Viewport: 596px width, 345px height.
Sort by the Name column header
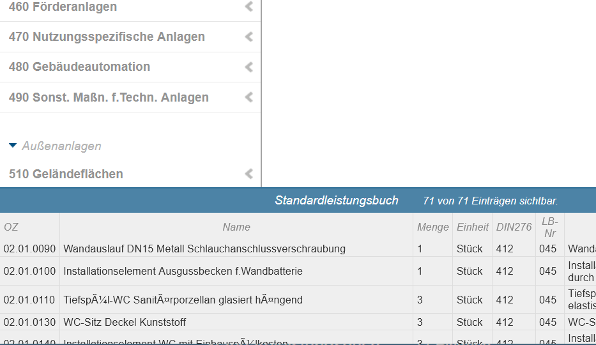[236, 227]
